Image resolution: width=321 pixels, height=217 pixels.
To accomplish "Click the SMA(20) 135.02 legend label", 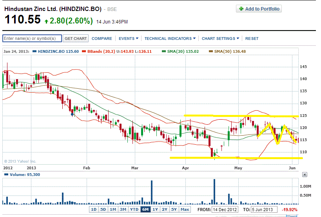I will click(x=183, y=52).
